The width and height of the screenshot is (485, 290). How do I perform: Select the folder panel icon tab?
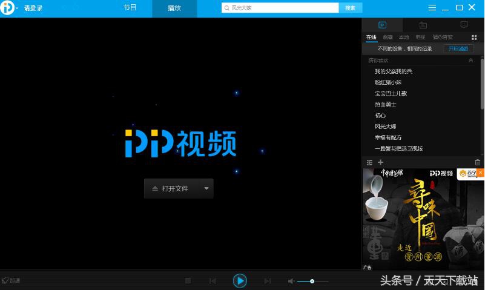point(423,25)
